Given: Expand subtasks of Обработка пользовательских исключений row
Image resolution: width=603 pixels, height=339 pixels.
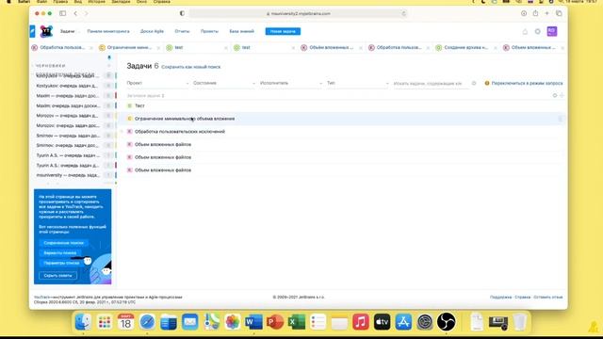Looking at the screenshot, I should pyautogui.click(x=122, y=132).
